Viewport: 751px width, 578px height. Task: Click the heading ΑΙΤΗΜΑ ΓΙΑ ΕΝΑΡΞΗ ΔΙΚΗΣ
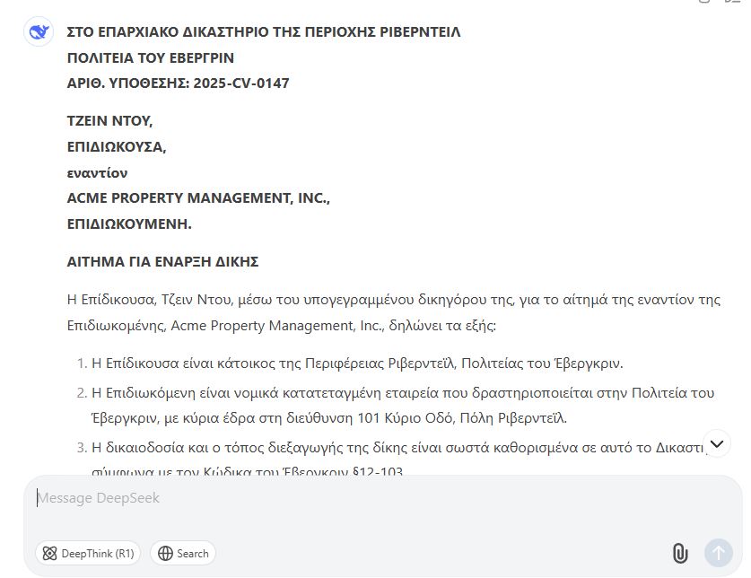point(162,261)
